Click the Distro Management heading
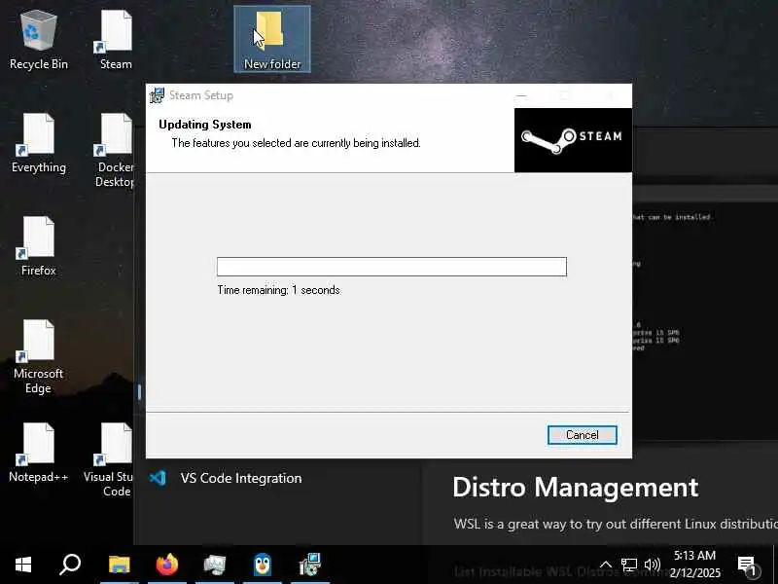Screen dimensions: 778x584 point(575,488)
